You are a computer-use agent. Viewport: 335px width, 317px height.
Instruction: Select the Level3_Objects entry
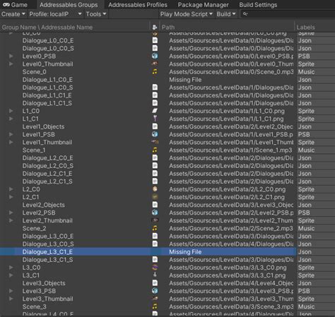pos(44,283)
